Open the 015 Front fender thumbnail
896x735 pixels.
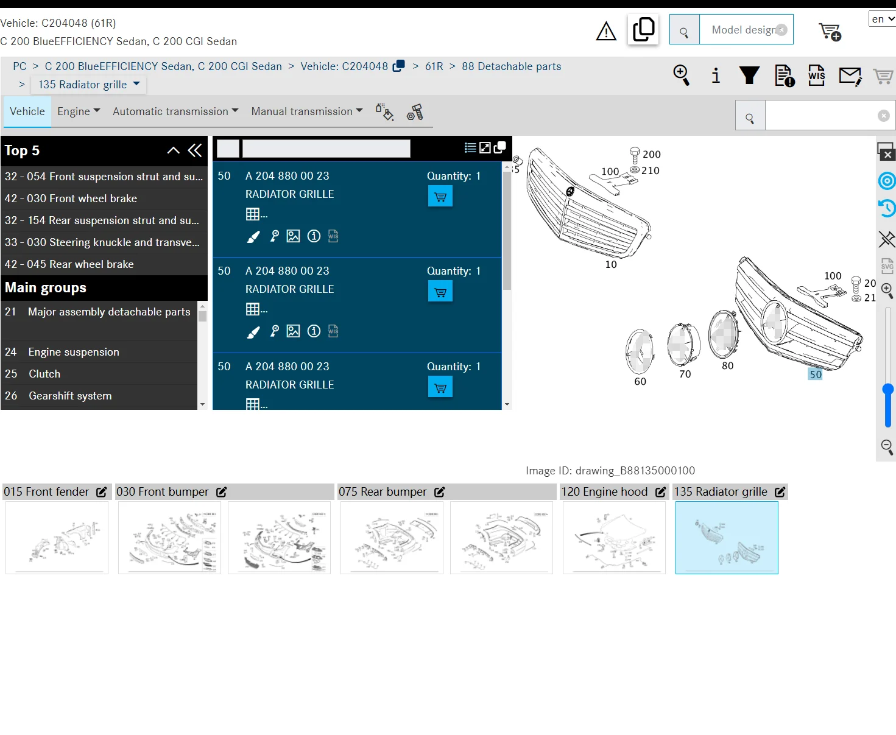57,538
